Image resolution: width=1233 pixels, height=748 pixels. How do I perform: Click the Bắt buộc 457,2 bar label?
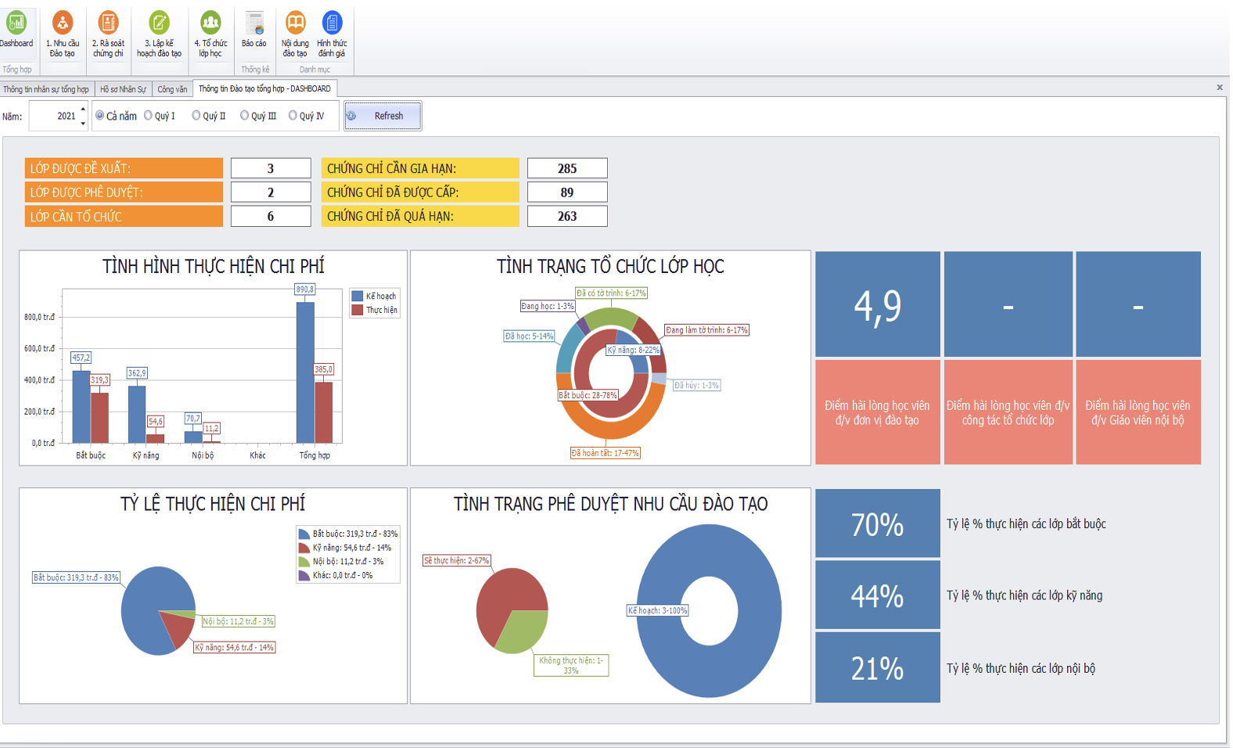81,358
